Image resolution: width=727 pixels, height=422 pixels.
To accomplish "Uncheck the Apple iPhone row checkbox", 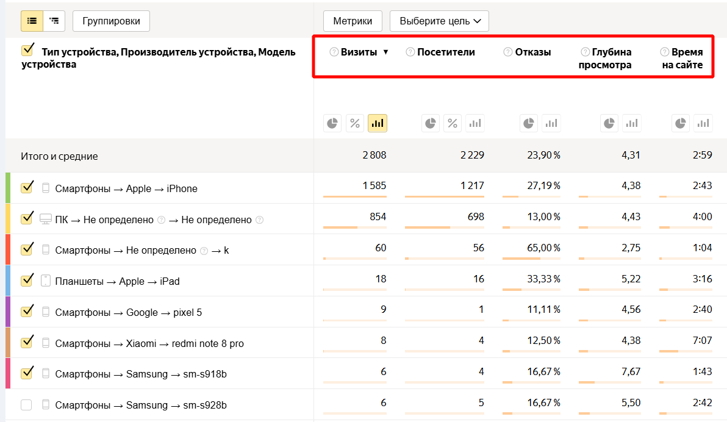I will click(27, 188).
